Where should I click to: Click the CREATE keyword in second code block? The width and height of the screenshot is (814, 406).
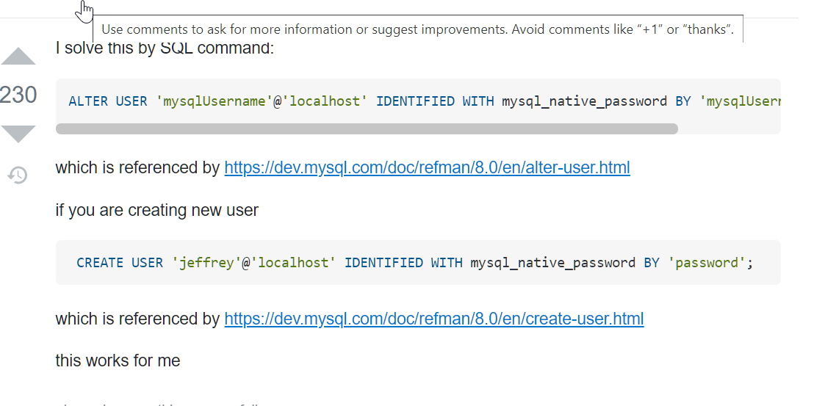100,263
